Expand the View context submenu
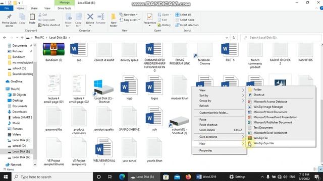Screen dimensions: 323x181 pos(219,90)
